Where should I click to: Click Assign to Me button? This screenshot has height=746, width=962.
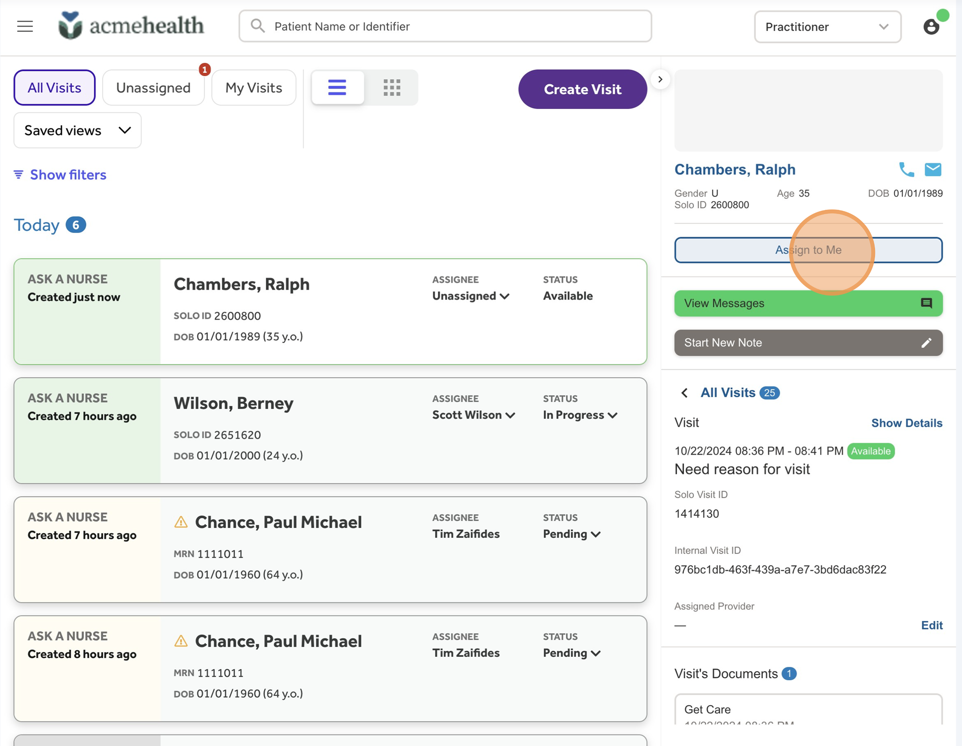click(808, 250)
